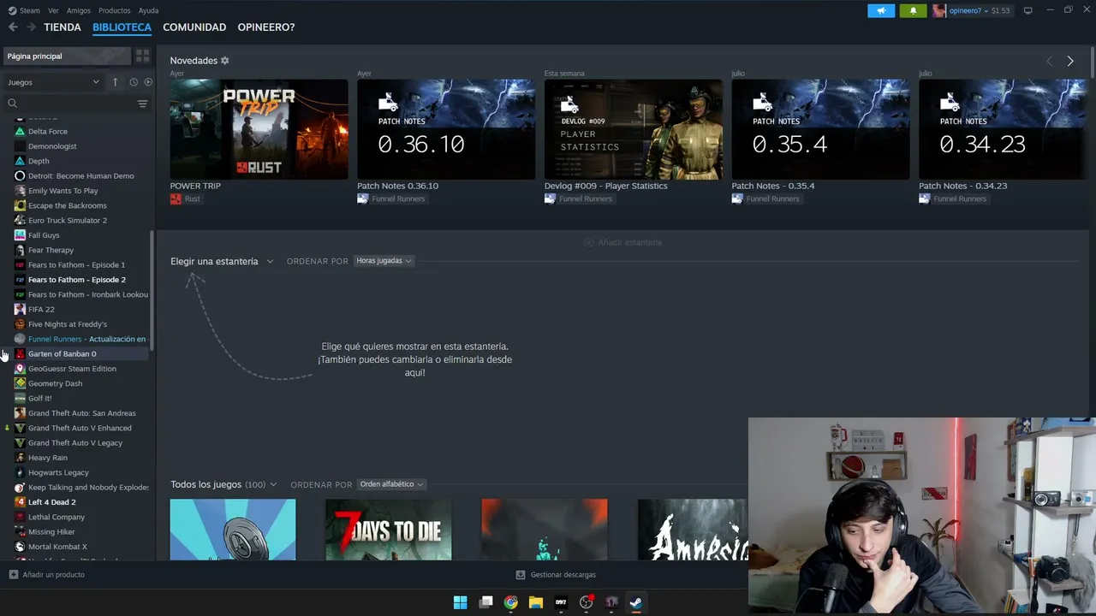Select Hogwarts Legacy in the library list
The image size is (1096, 616).
58,472
